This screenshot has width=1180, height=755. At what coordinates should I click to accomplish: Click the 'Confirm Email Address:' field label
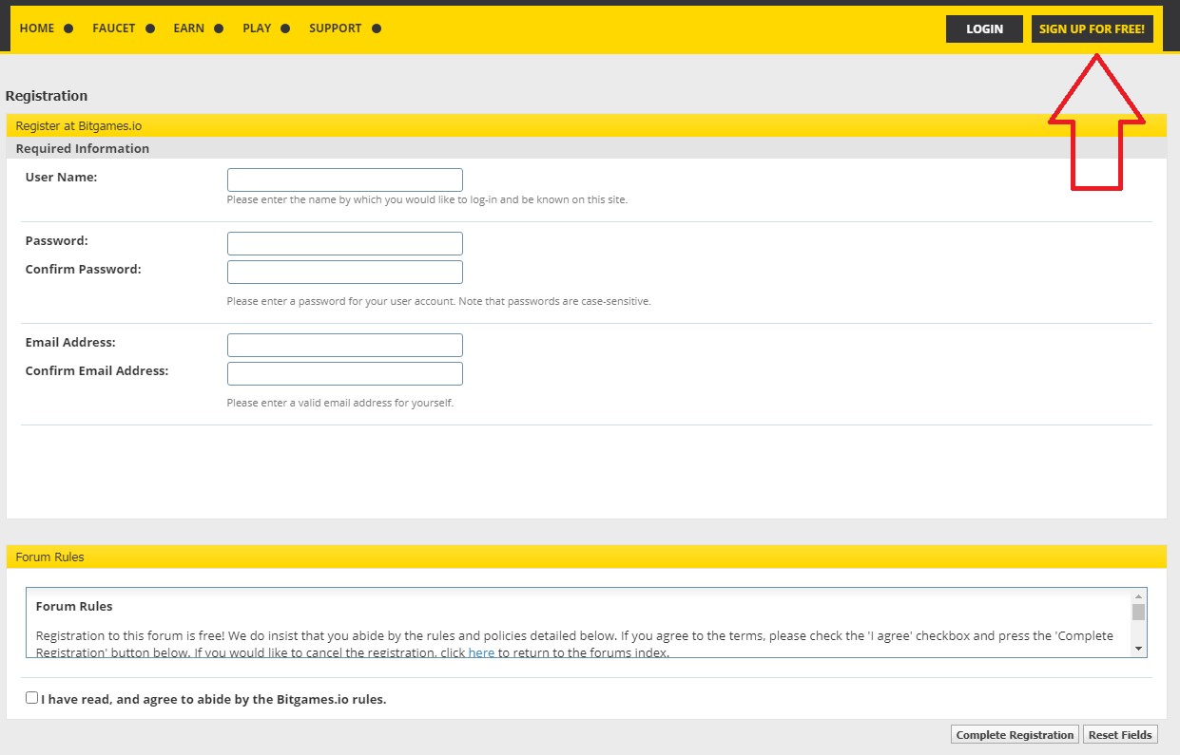tap(97, 371)
